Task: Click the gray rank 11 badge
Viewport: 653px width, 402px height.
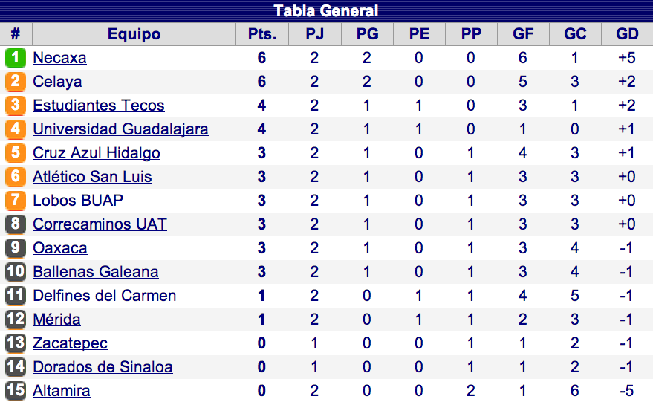Action: (x=16, y=296)
